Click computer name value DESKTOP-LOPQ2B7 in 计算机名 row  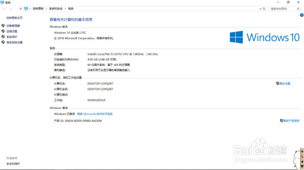tap(100, 83)
